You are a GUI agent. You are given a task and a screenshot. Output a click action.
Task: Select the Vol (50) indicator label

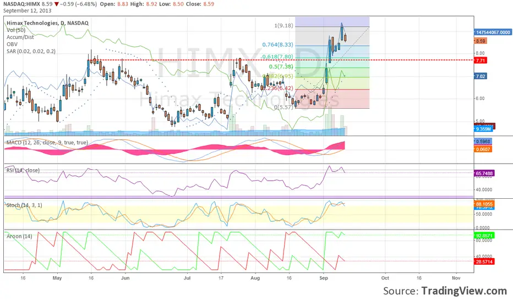click(16, 30)
